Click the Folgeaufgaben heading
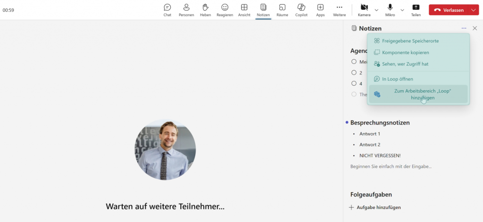The height and width of the screenshot is (222, 483). pyautogui.click(x=371, y=195)
